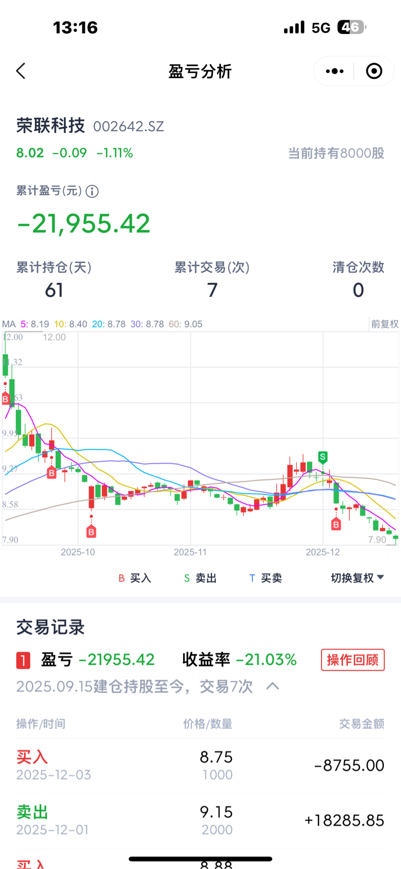401x869 pixels.
Task: Tap the info icon beside 累计盈亏
Action: [x=92, y=192]
